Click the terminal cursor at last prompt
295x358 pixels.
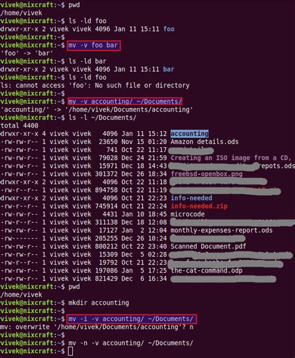70,351
